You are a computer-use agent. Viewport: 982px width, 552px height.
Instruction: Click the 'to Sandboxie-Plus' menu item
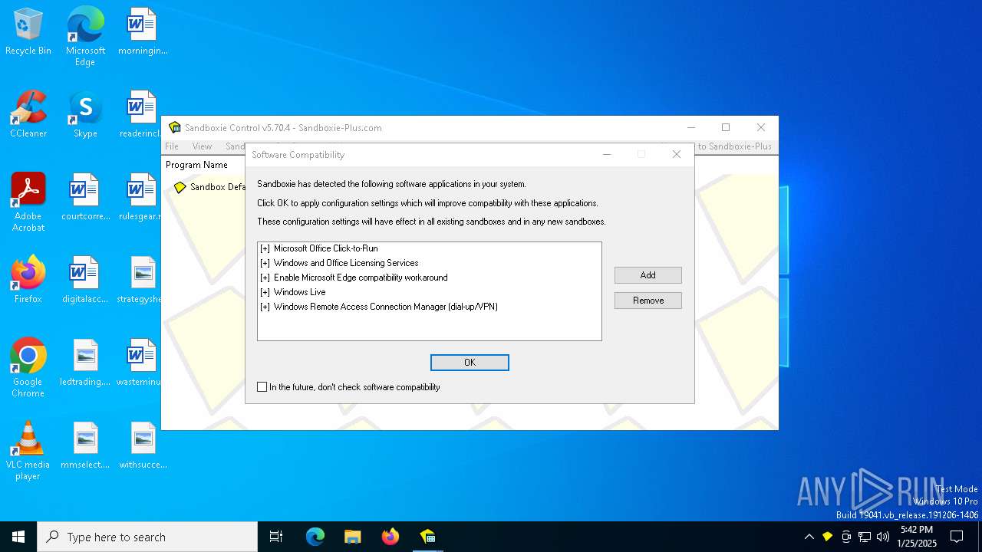click(734, 146)
